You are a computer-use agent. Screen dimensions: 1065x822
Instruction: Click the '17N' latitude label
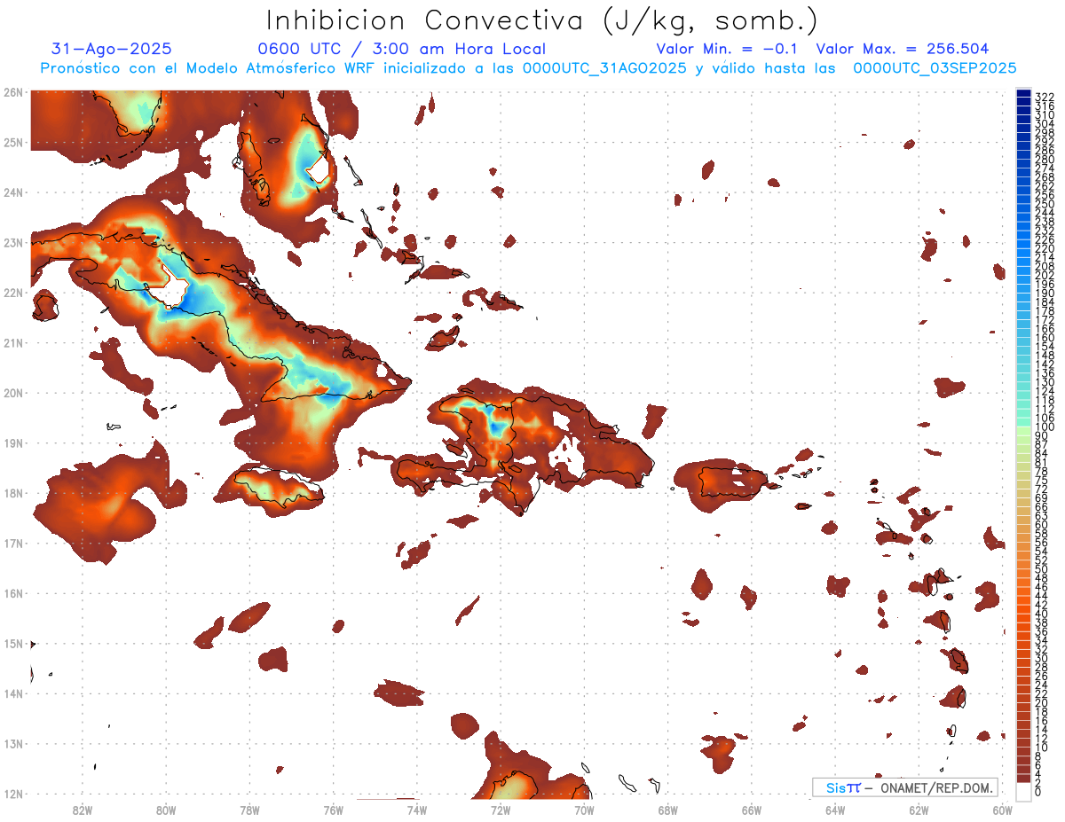tap(12, 543)
